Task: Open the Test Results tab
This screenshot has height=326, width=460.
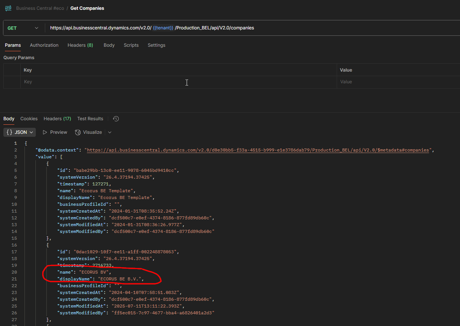Action: 90,119
